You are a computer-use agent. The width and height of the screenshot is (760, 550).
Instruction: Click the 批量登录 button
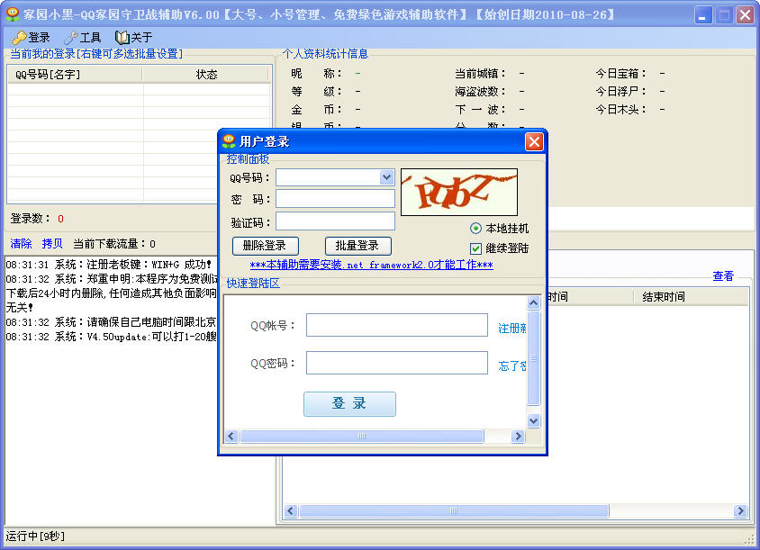[x=357, y=246]
